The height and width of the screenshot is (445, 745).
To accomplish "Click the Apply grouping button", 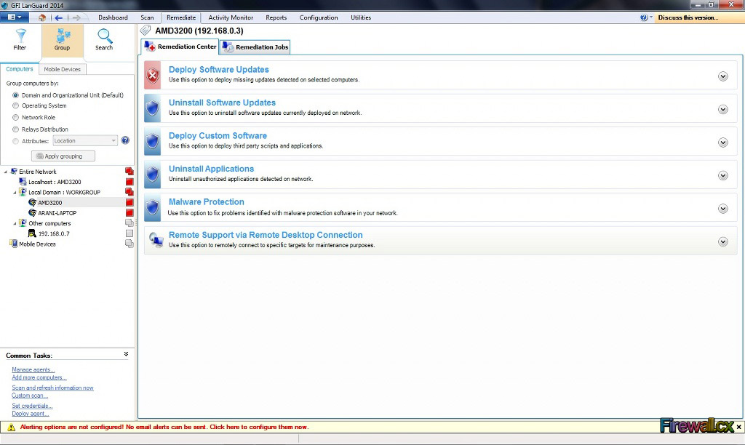I will [63, 156].
